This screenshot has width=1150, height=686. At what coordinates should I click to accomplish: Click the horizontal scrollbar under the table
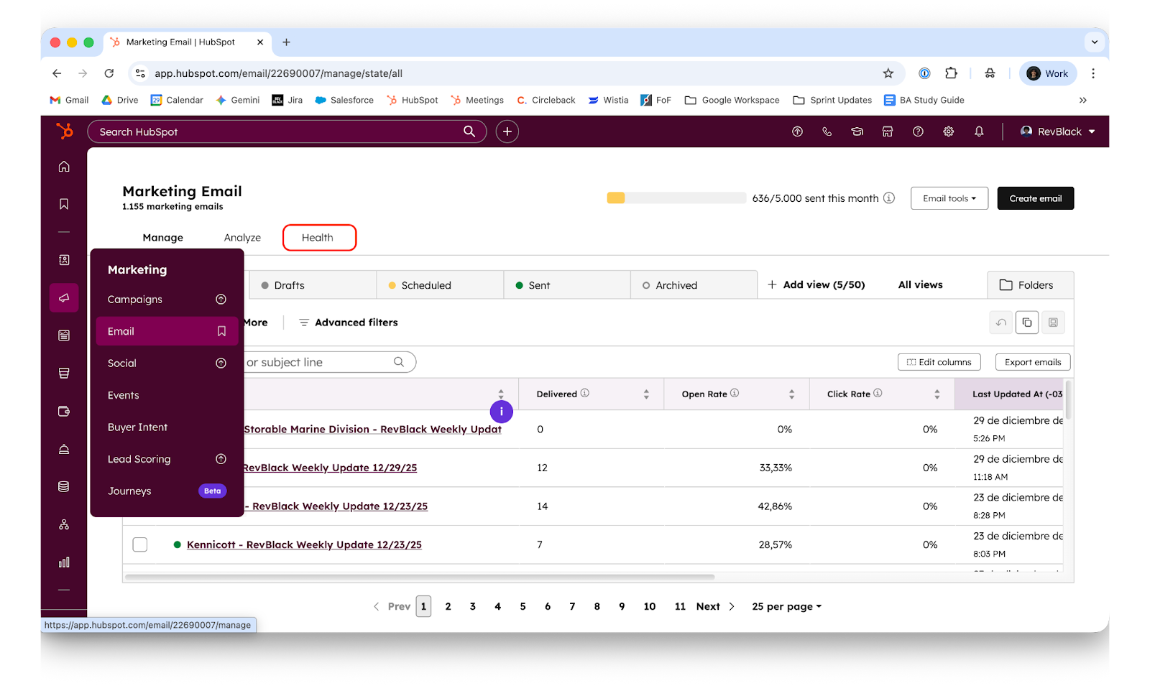click(420, 576)
